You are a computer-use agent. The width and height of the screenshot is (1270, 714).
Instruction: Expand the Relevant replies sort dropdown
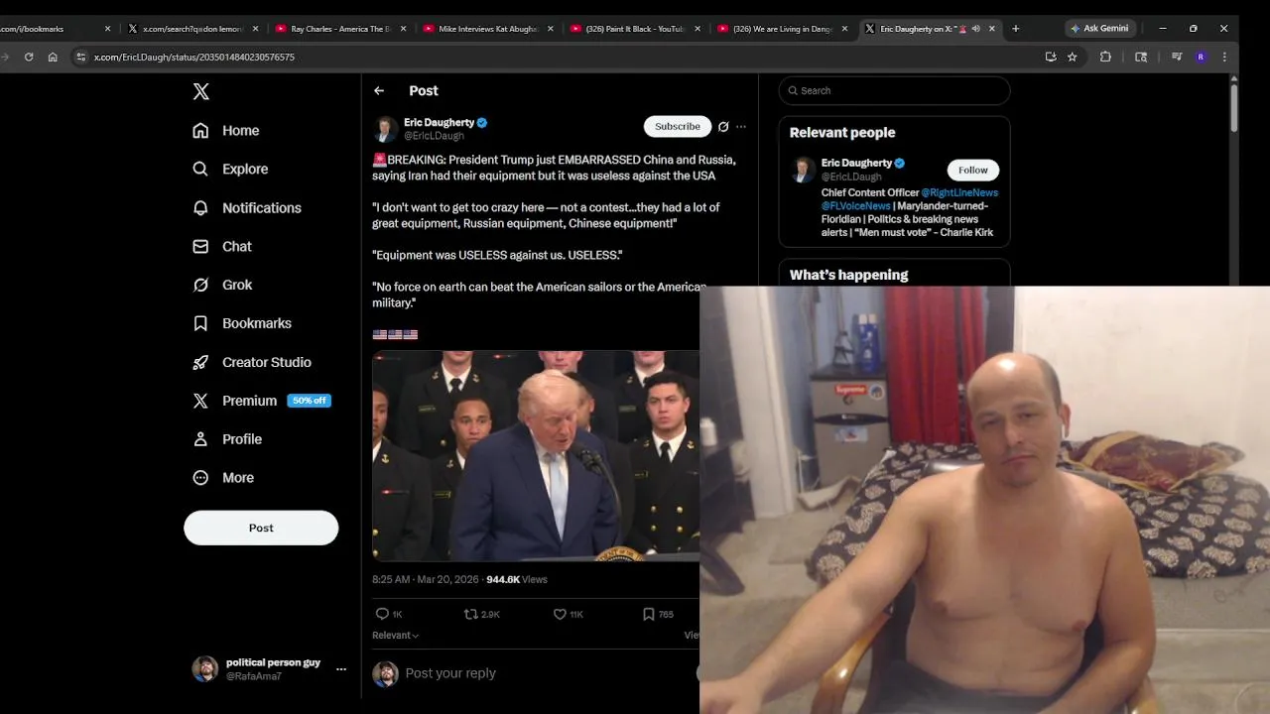[x=396, y=635]
